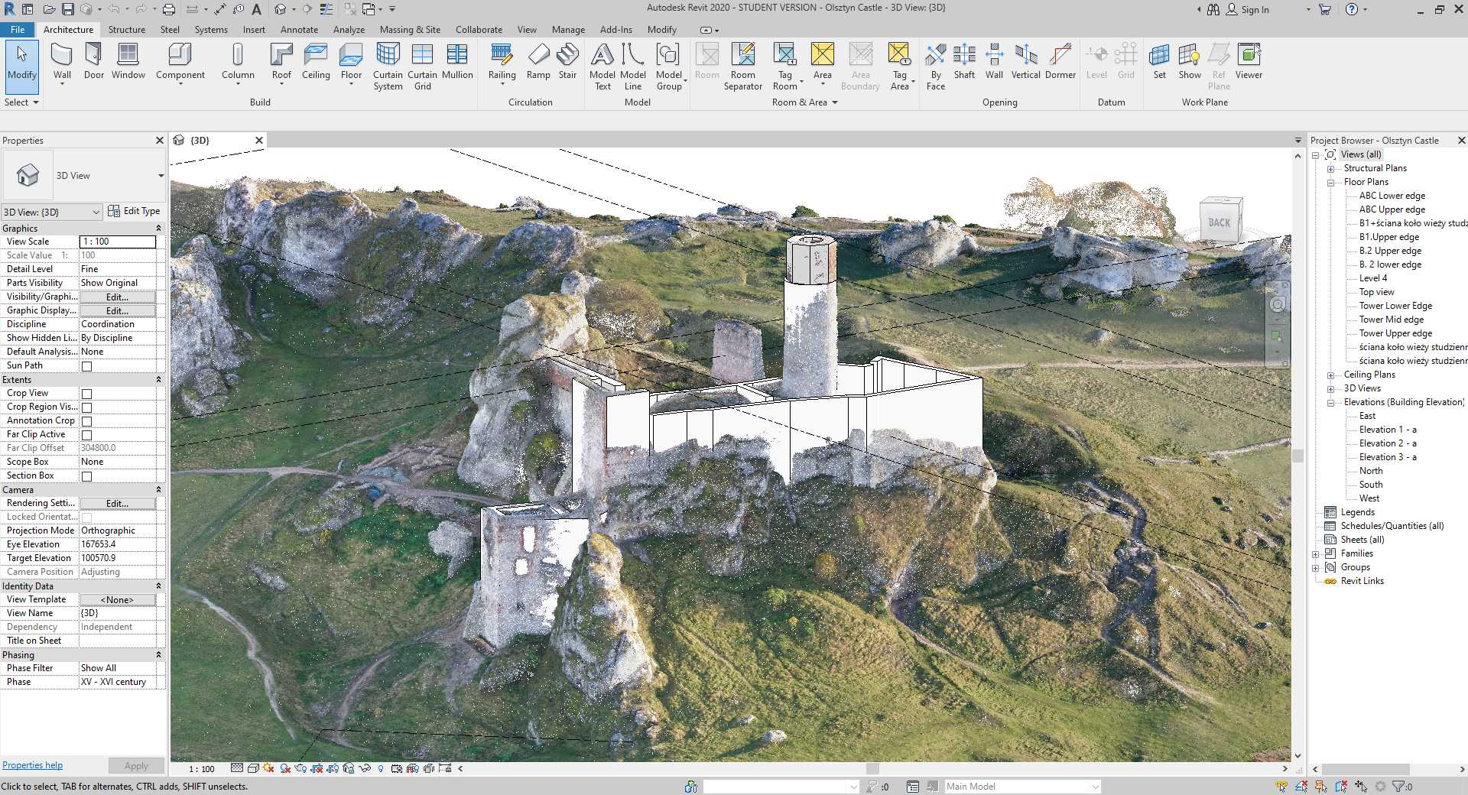
Task: Close the {3D} view tab
Action: point(259,141)
